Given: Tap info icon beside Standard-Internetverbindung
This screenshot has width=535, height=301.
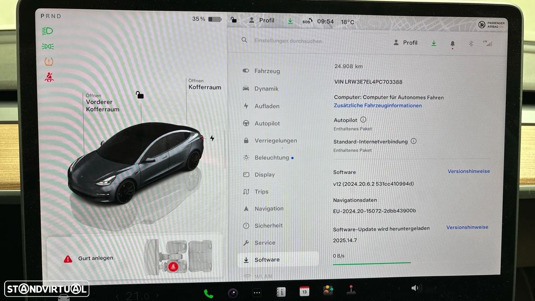Looking at the screenshot, I should 413,141.
